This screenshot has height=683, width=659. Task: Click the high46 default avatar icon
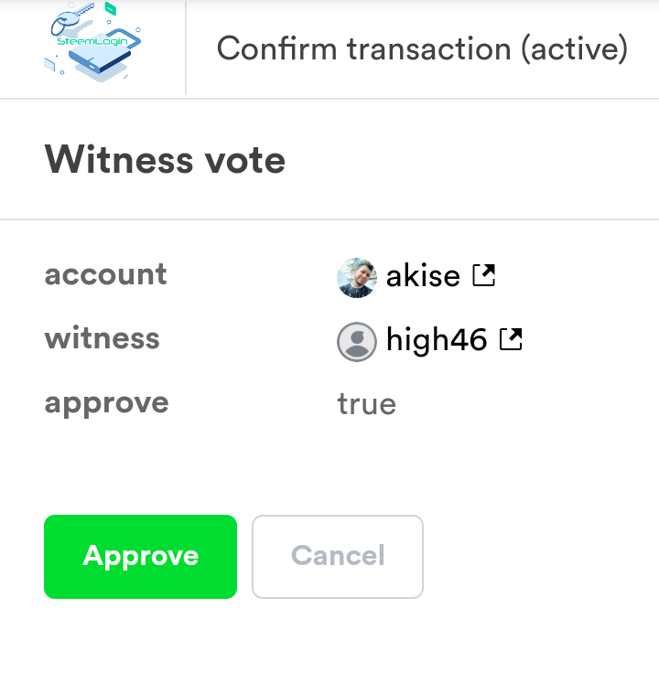click(x=357, y=342)
